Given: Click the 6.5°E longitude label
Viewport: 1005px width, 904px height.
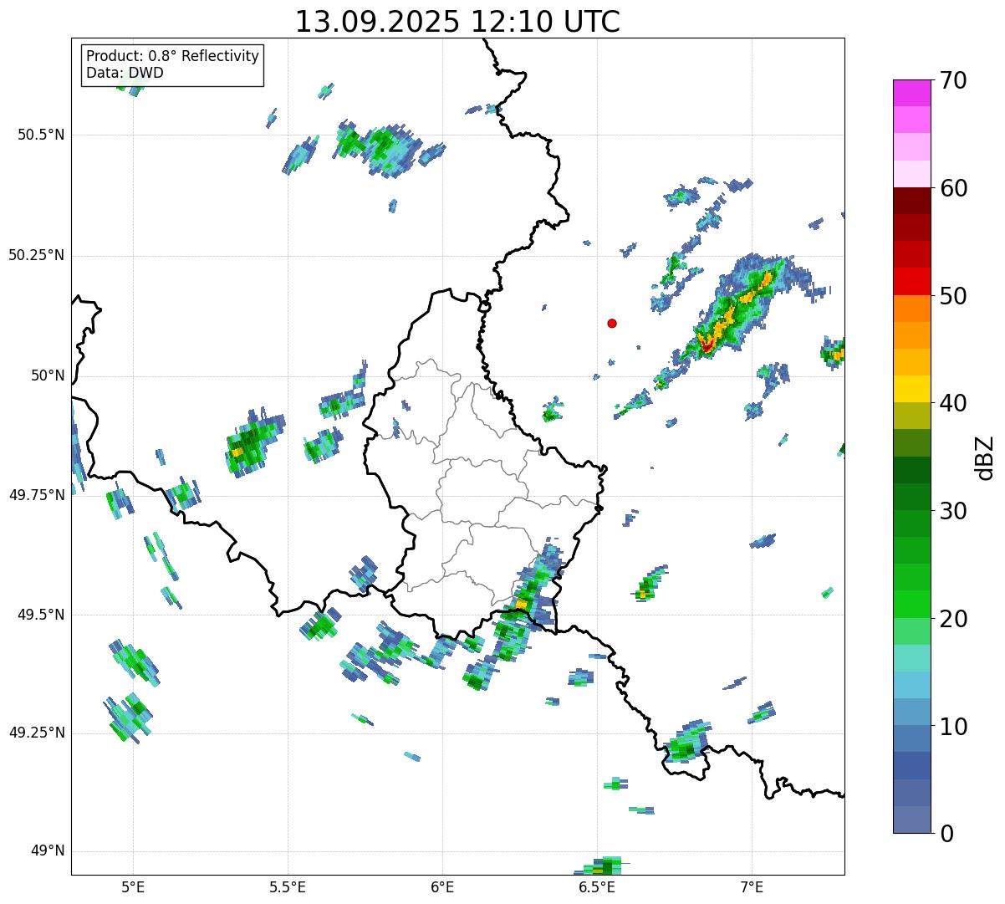Looking at the screenshot, I should (597, 886).
